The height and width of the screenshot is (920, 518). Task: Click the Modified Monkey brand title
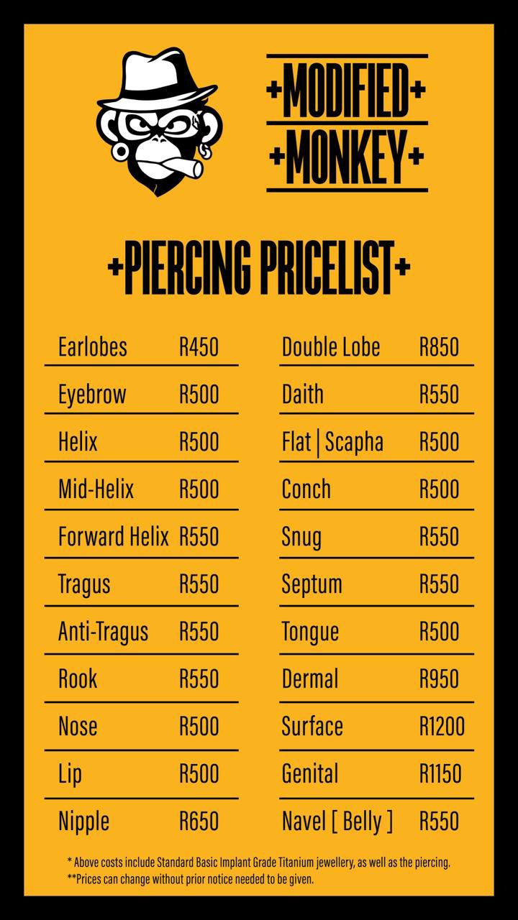[x=347, y=124]
